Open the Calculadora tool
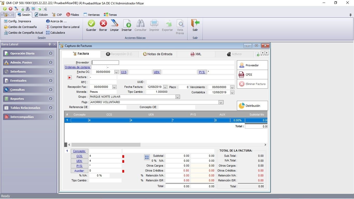Image resolution: width=354 pixels, height=199 pixels. click(55, 33)
